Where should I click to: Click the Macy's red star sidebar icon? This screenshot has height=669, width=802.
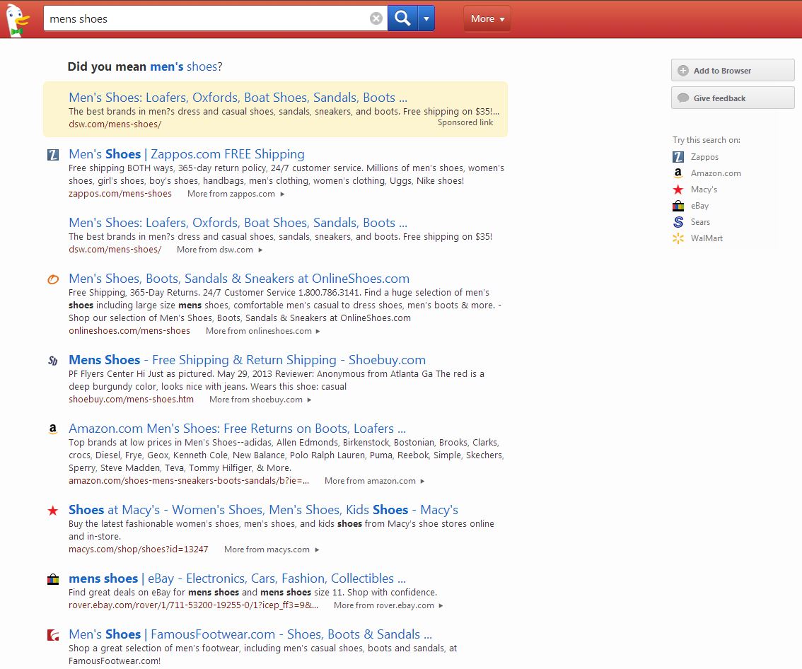(678, 190)
